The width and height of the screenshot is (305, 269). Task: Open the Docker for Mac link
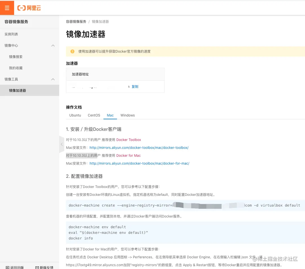coord(128,155)
